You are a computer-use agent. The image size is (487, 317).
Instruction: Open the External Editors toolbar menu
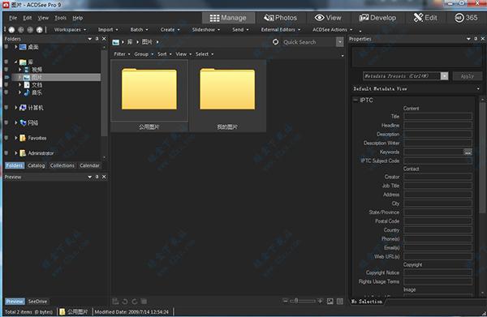point(281,30)
